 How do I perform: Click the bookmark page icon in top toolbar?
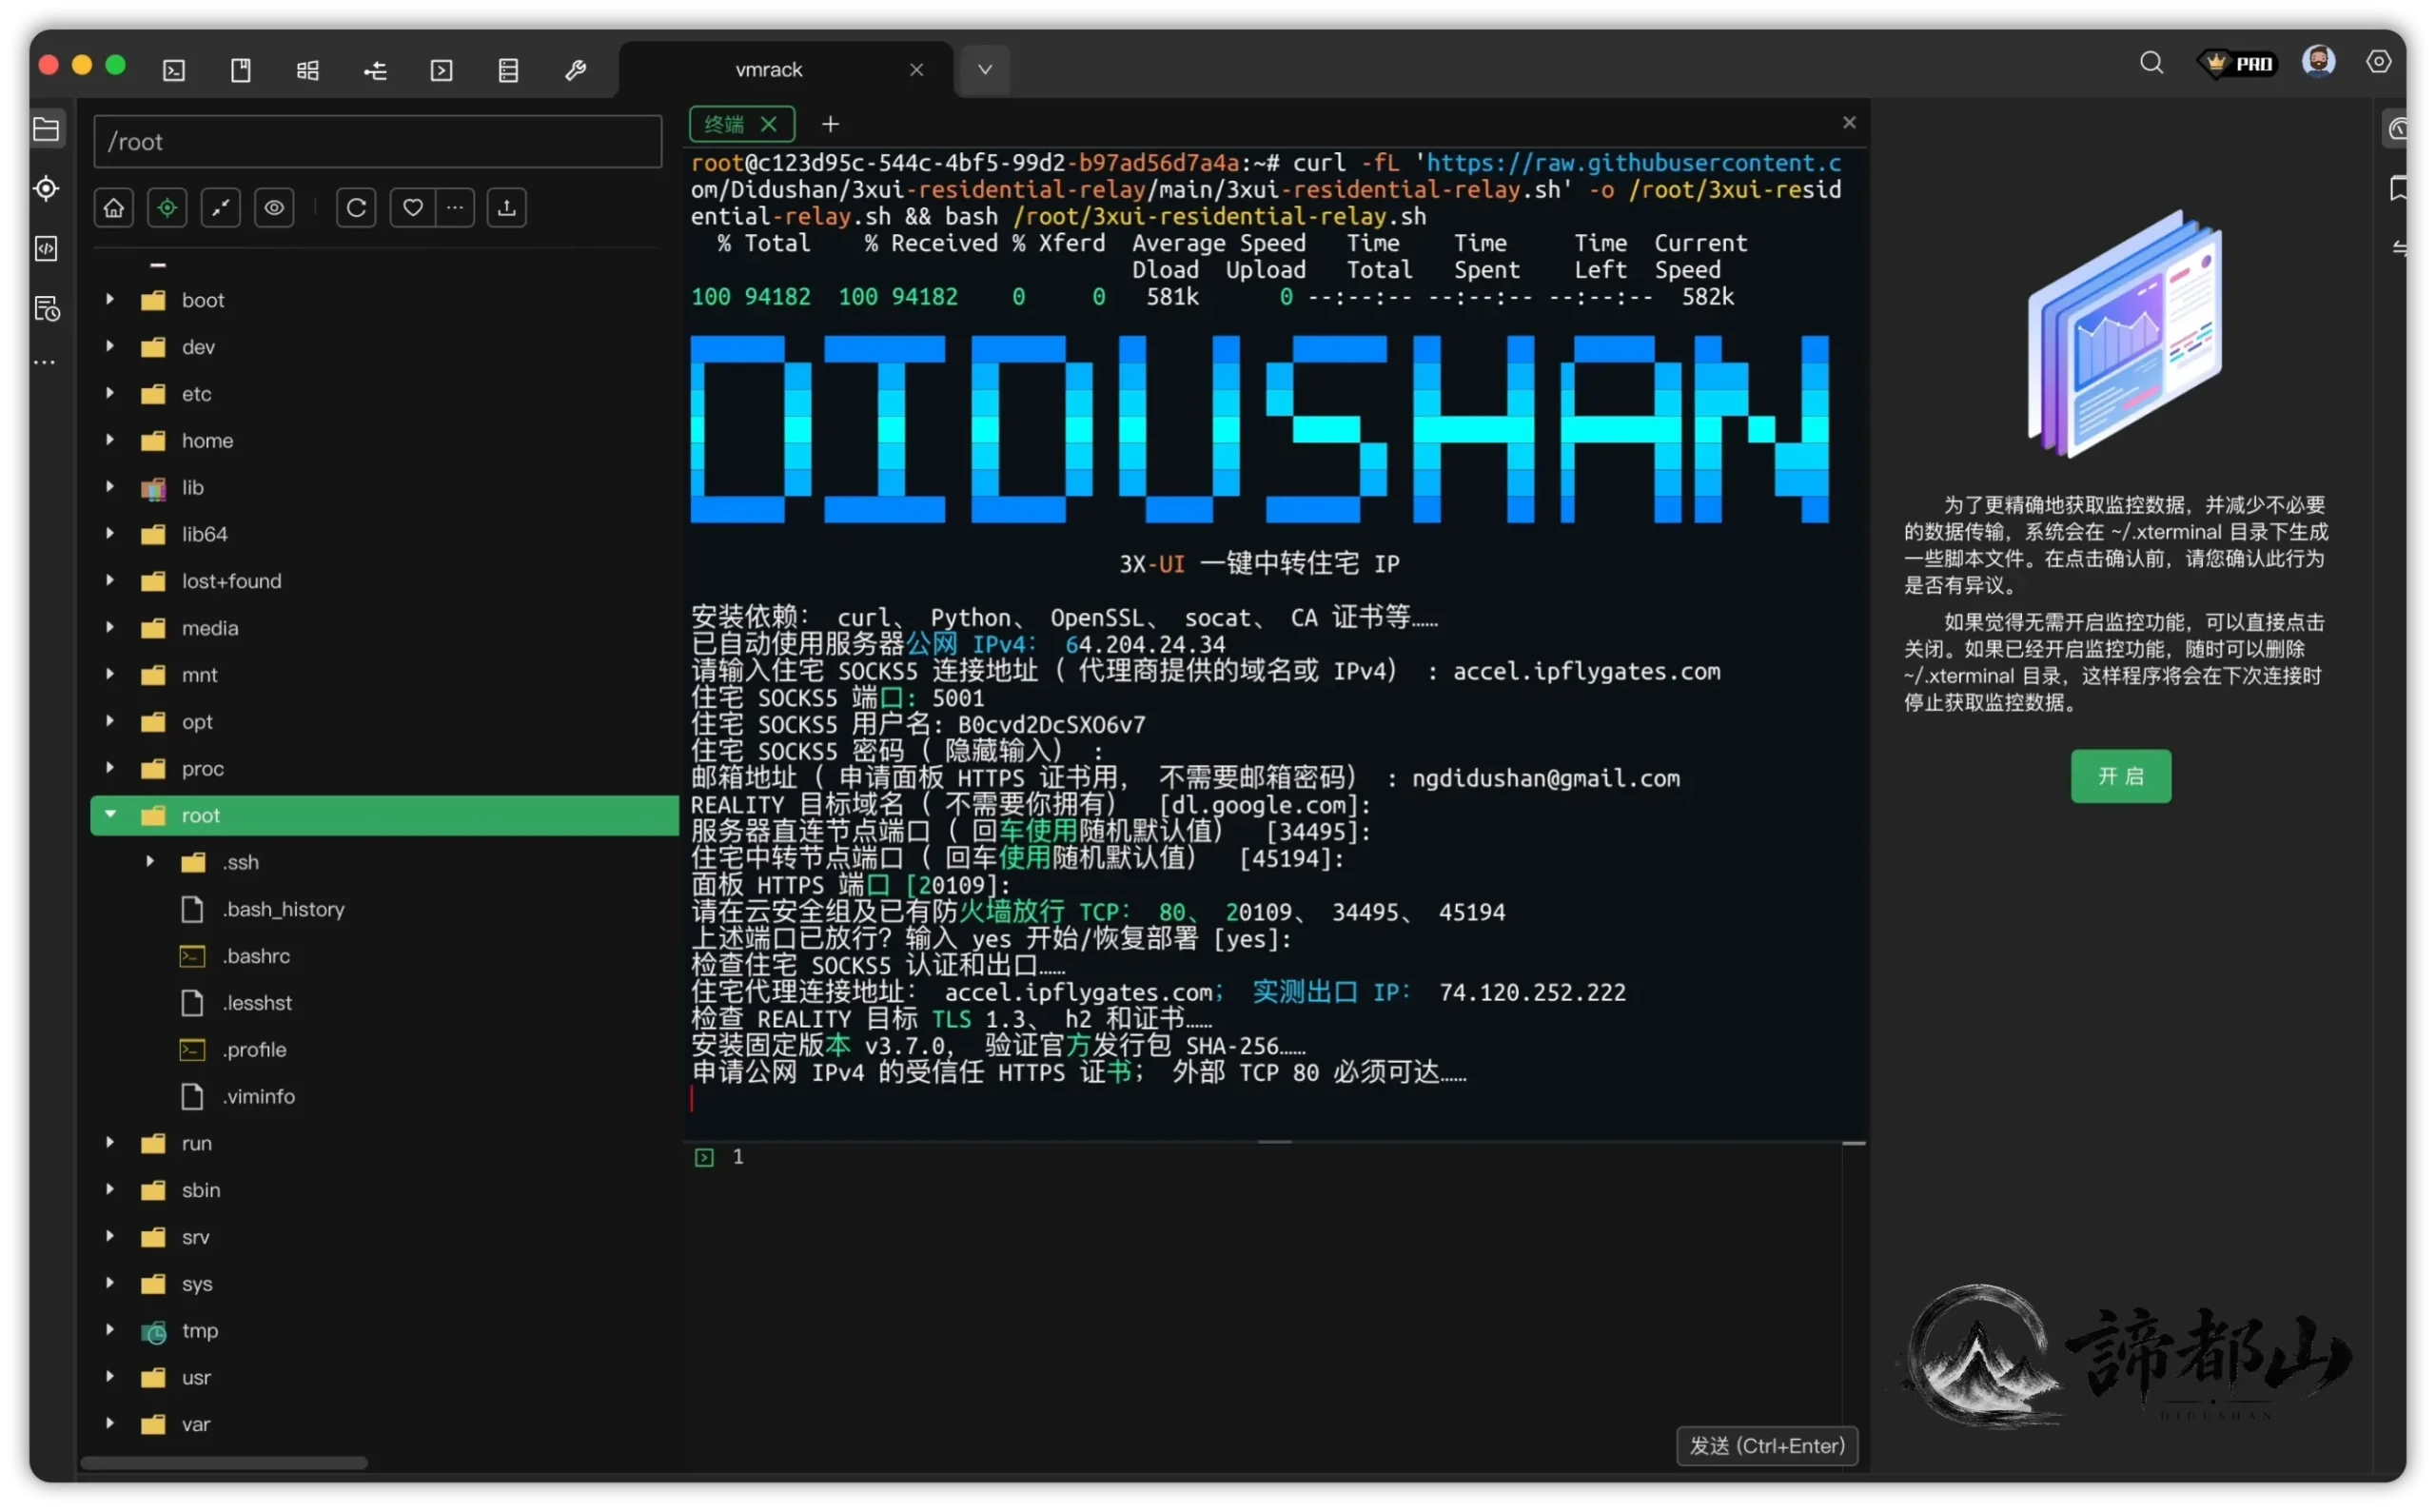click(241, 70)
